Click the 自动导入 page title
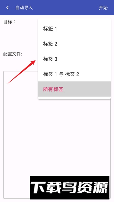 point(24,8)
